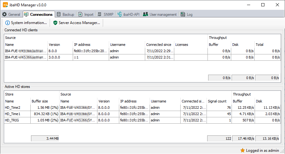
Task: Open the General tab with gear icon
Action: (11, 15)
